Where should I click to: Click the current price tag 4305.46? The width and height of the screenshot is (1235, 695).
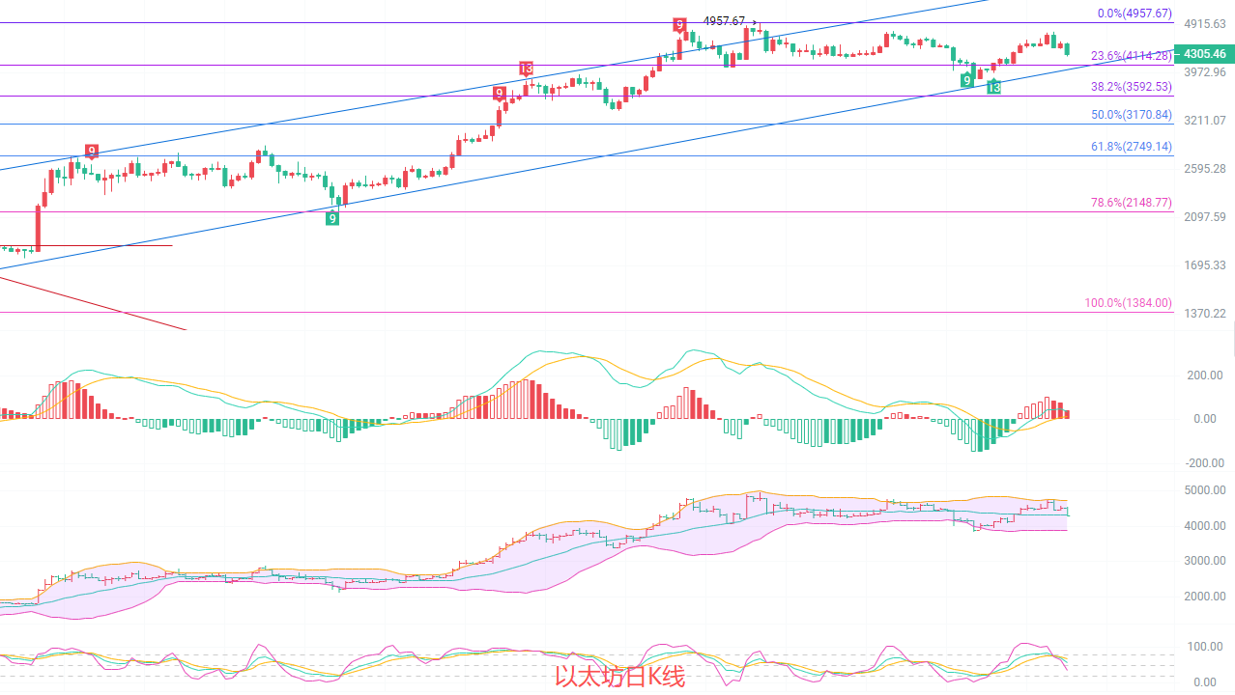tap(1204, 54)
